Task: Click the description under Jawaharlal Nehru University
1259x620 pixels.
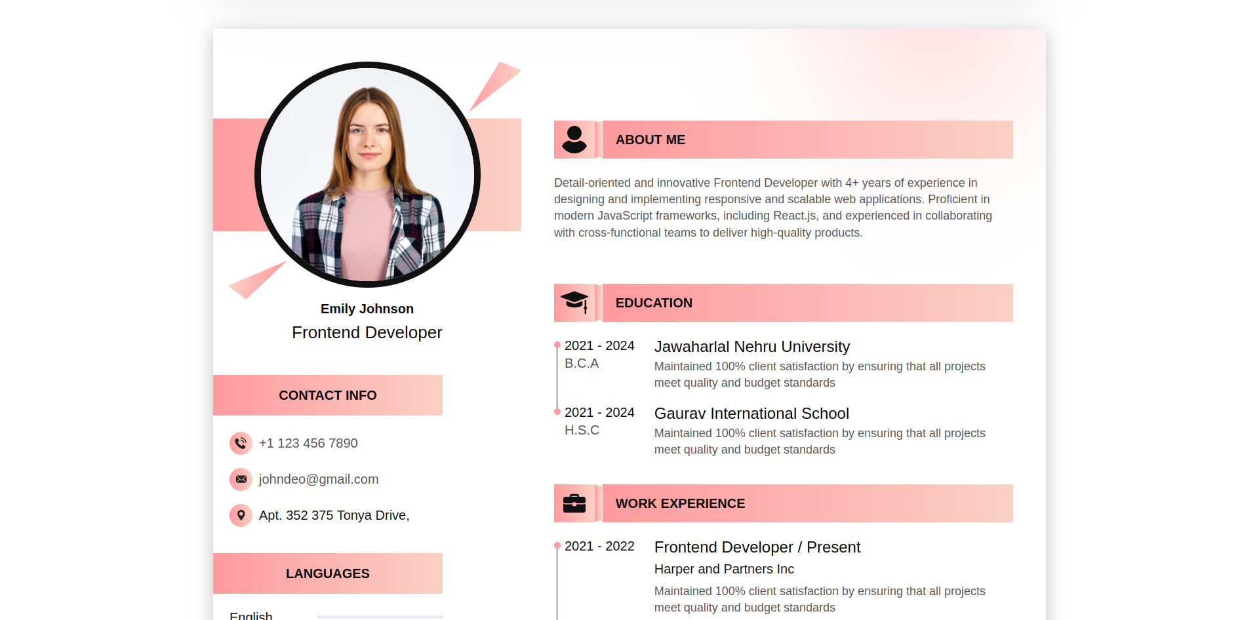Action: tap(820, 374)
